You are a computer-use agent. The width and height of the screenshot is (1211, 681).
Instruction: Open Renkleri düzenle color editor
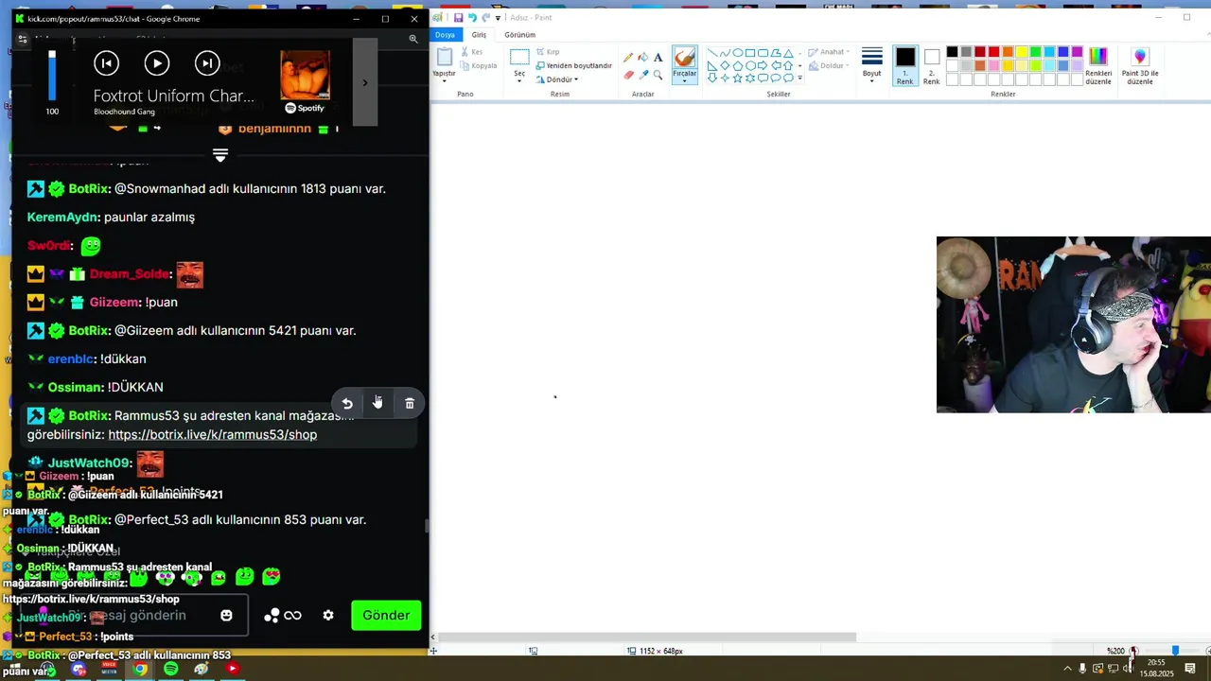coord(1098,65)
